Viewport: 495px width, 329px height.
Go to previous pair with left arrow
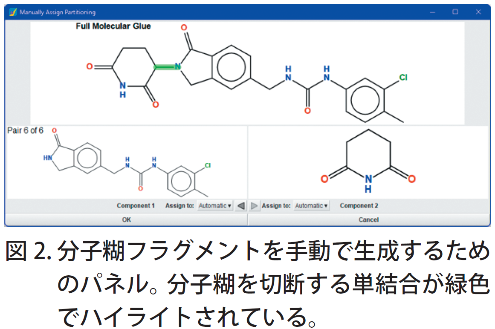(x=241, y=206)
